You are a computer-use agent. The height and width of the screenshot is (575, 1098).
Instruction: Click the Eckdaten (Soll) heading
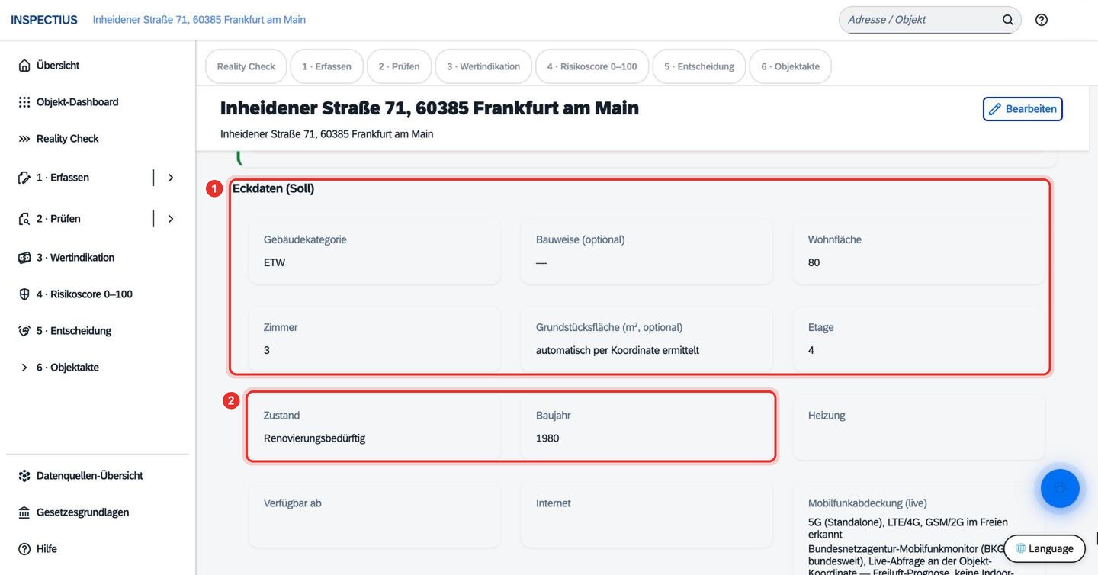273,188
